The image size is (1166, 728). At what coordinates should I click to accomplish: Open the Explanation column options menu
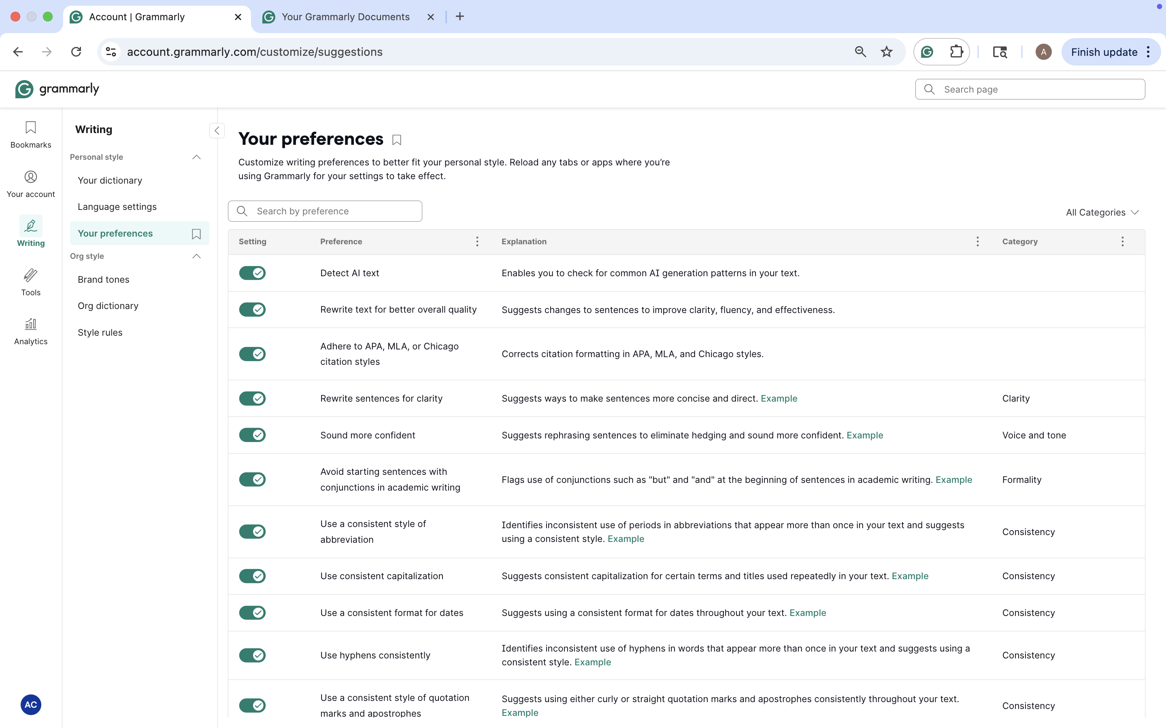(977, 241)
